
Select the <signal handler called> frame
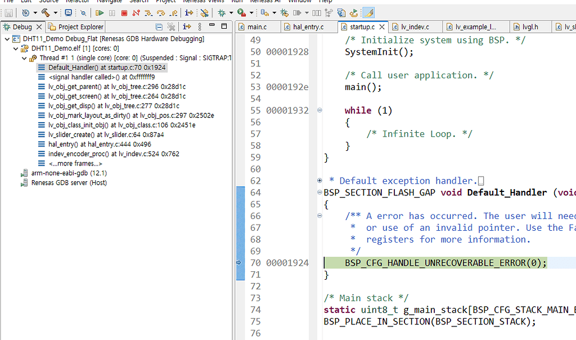pos(101,77)
